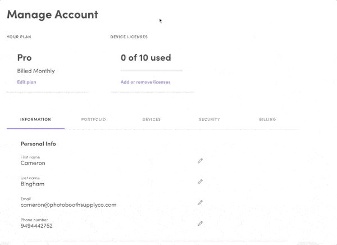Click the pencil icon beside First name

pyautogui.click(x=200, y=161)
